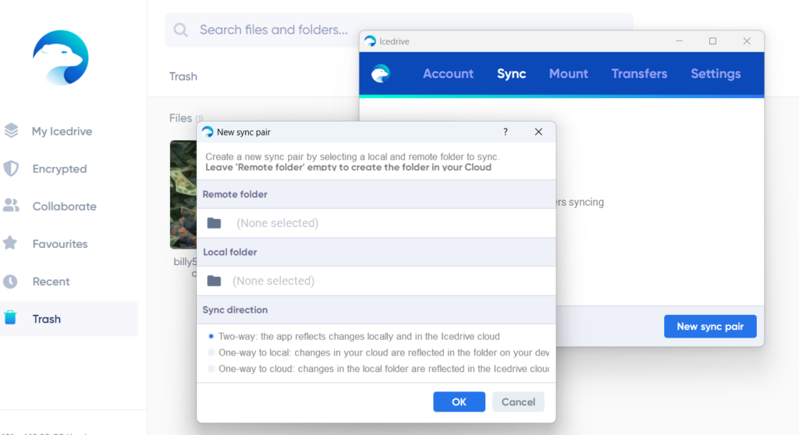Minimize the Icedrive window
799x435 pixels.
tap(680, 41)
